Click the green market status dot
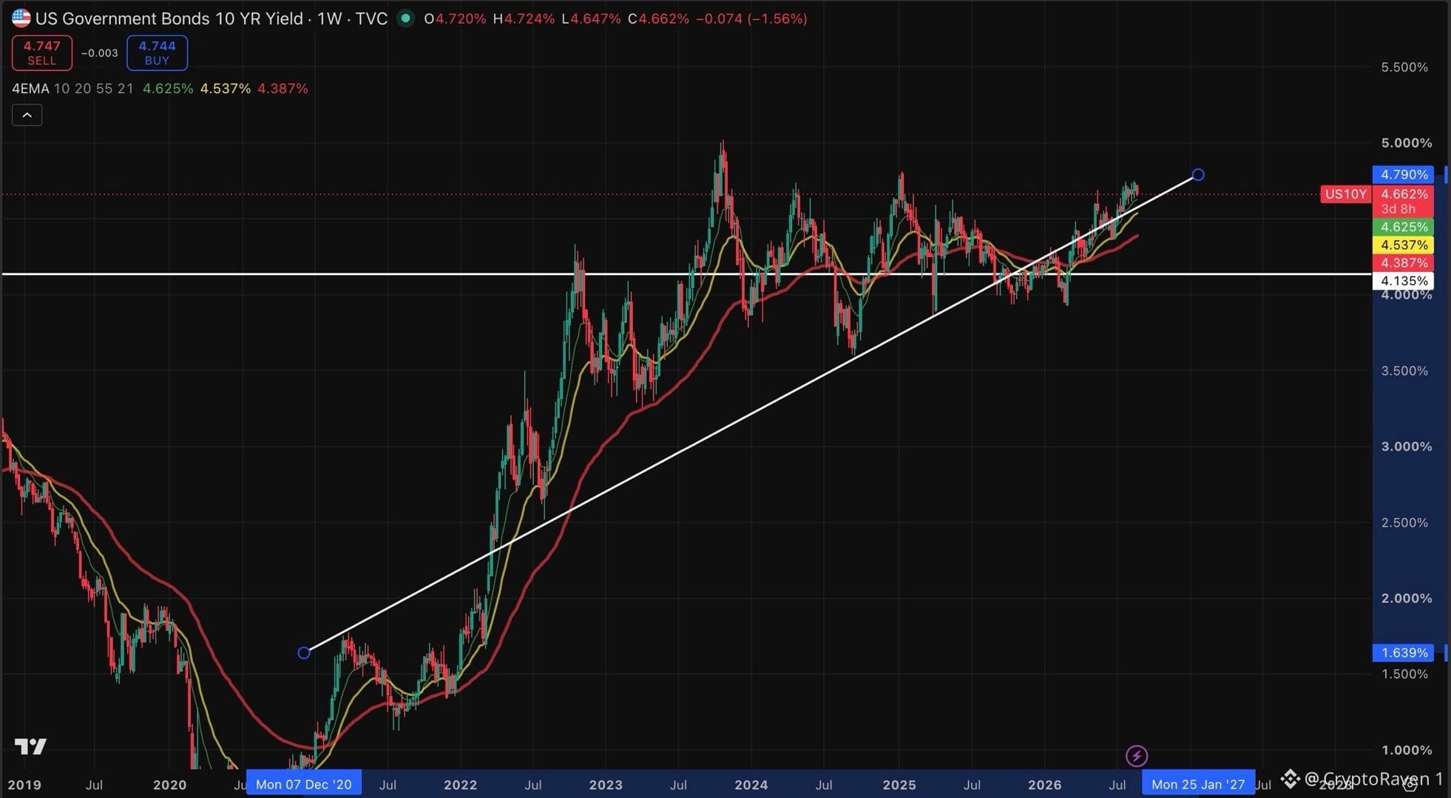The height and width of the screenshot is (798, 1451). [405, 18]
